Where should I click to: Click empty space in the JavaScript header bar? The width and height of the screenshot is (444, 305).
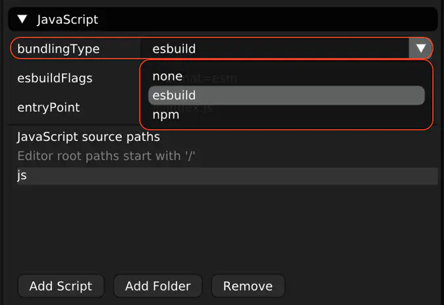tap(264, 19)
